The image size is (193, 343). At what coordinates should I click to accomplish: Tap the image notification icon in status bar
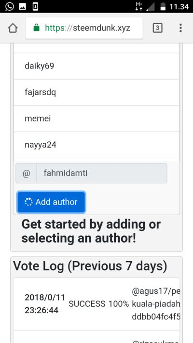pos(23,7)
